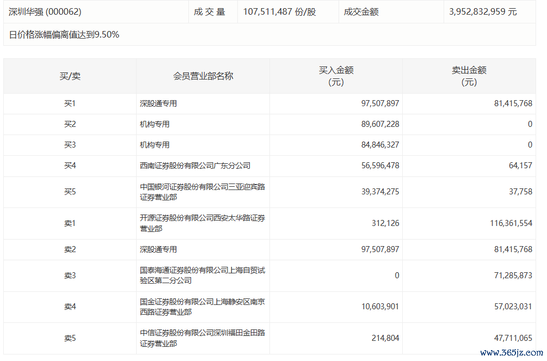Image resolution: width=547 pixels, height=361 pixels.
Task: Click buy amount 89,607,228
Action: 380,124
